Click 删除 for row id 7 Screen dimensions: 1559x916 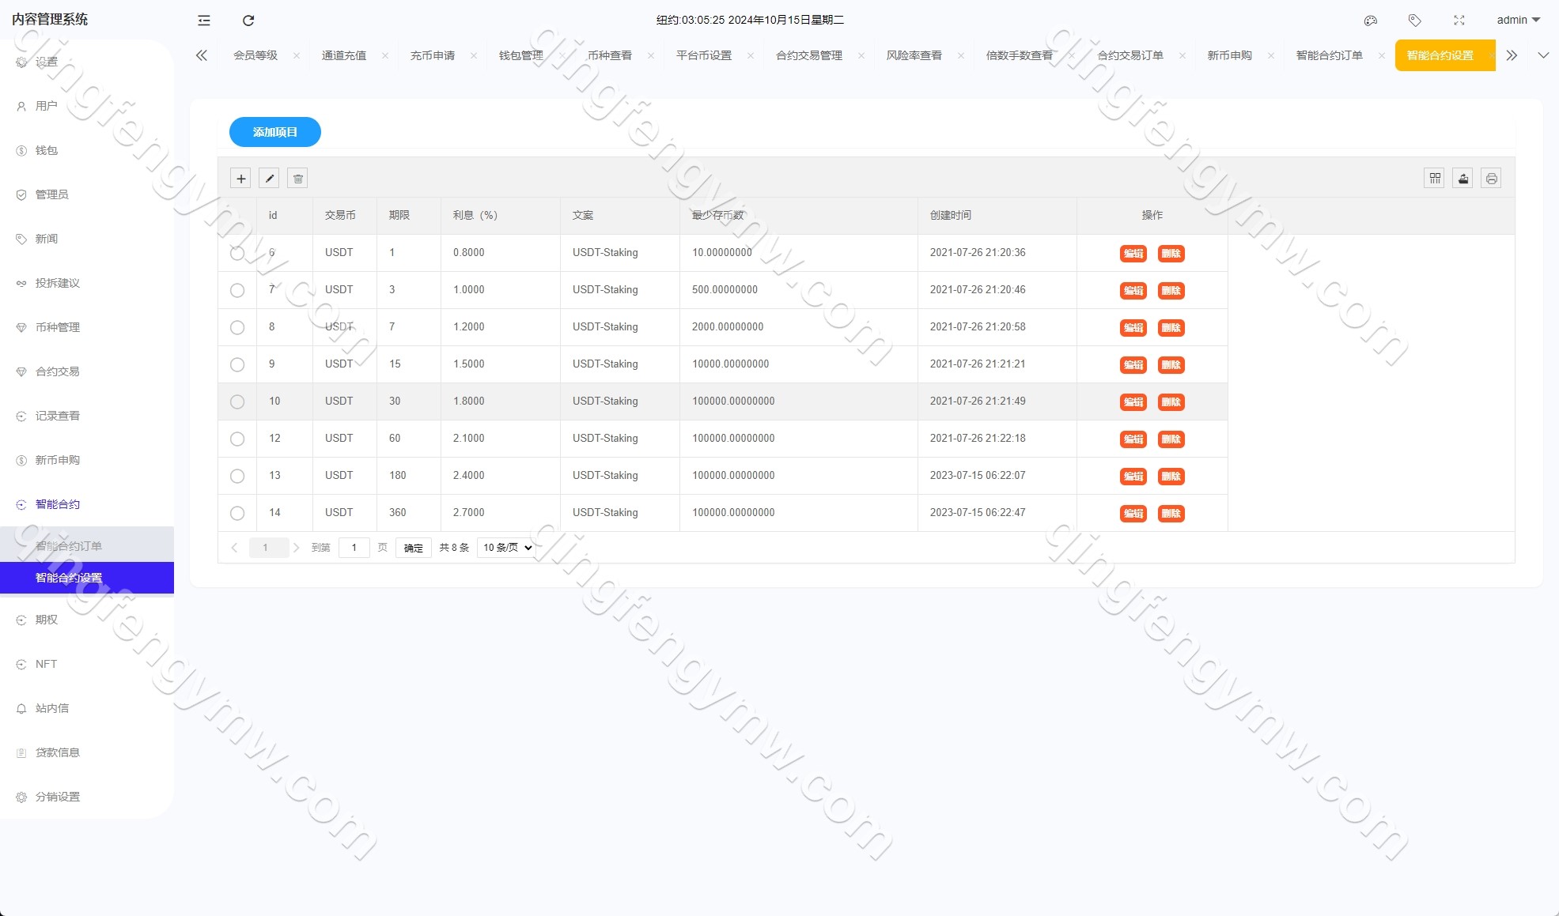(x=1171, y=291)
